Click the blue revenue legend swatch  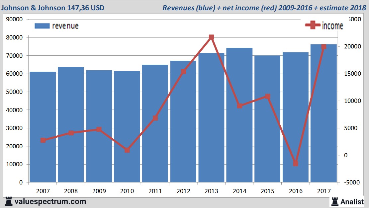click(x=42, y=26)
